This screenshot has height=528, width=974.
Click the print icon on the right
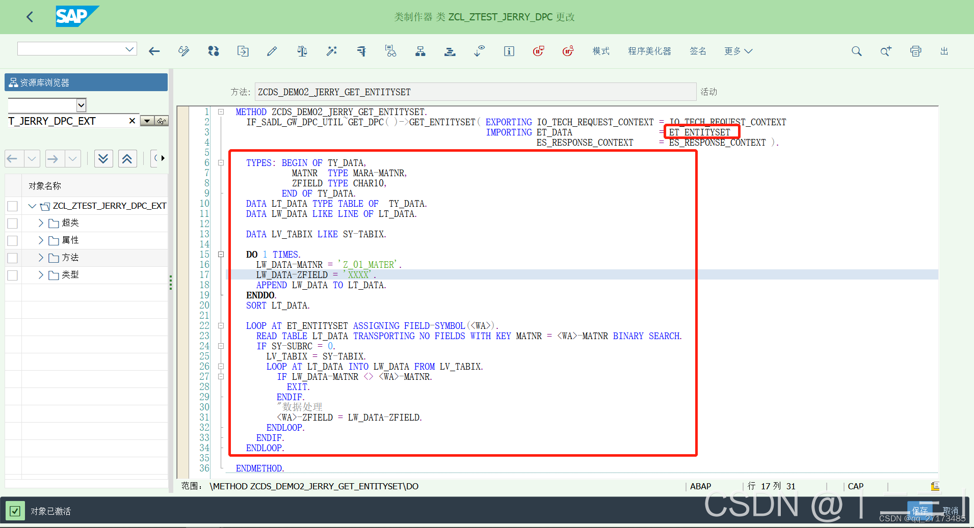pos(915,51)
